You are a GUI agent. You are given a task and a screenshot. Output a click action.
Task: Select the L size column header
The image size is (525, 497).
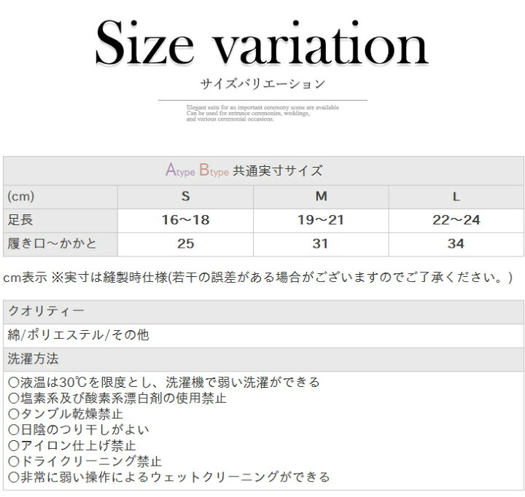point(456,196)
